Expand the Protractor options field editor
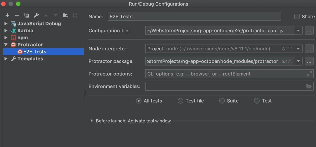The width and height of the screenshot is (316, 147). point(309,74)
